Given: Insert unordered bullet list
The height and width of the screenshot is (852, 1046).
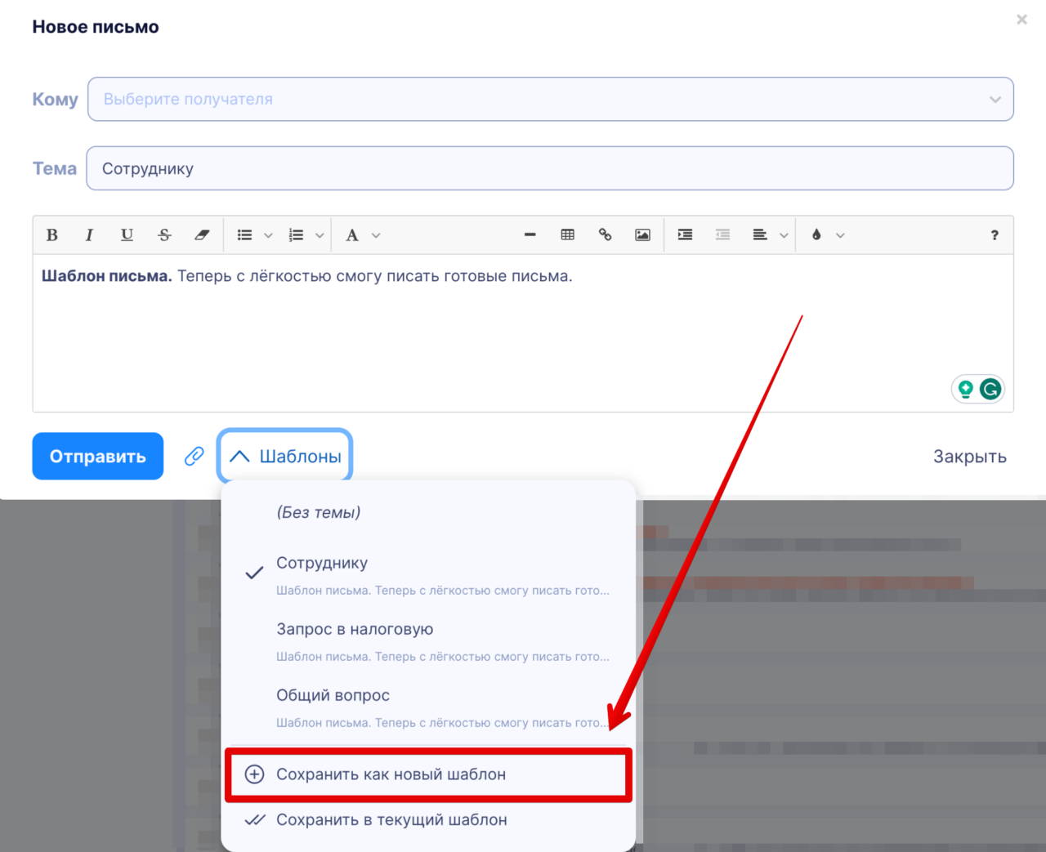Looking at the screenshot, I should click(244, 235).
